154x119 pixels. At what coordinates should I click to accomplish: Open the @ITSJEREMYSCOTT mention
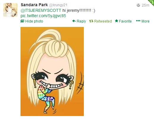[41, 10]
